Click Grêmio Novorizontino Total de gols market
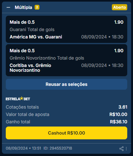Screen dimensions: 133x156 (x=47, y=58)
